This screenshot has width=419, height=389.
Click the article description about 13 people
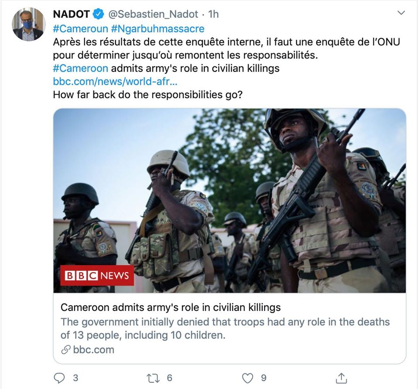(x=225, y=328)
